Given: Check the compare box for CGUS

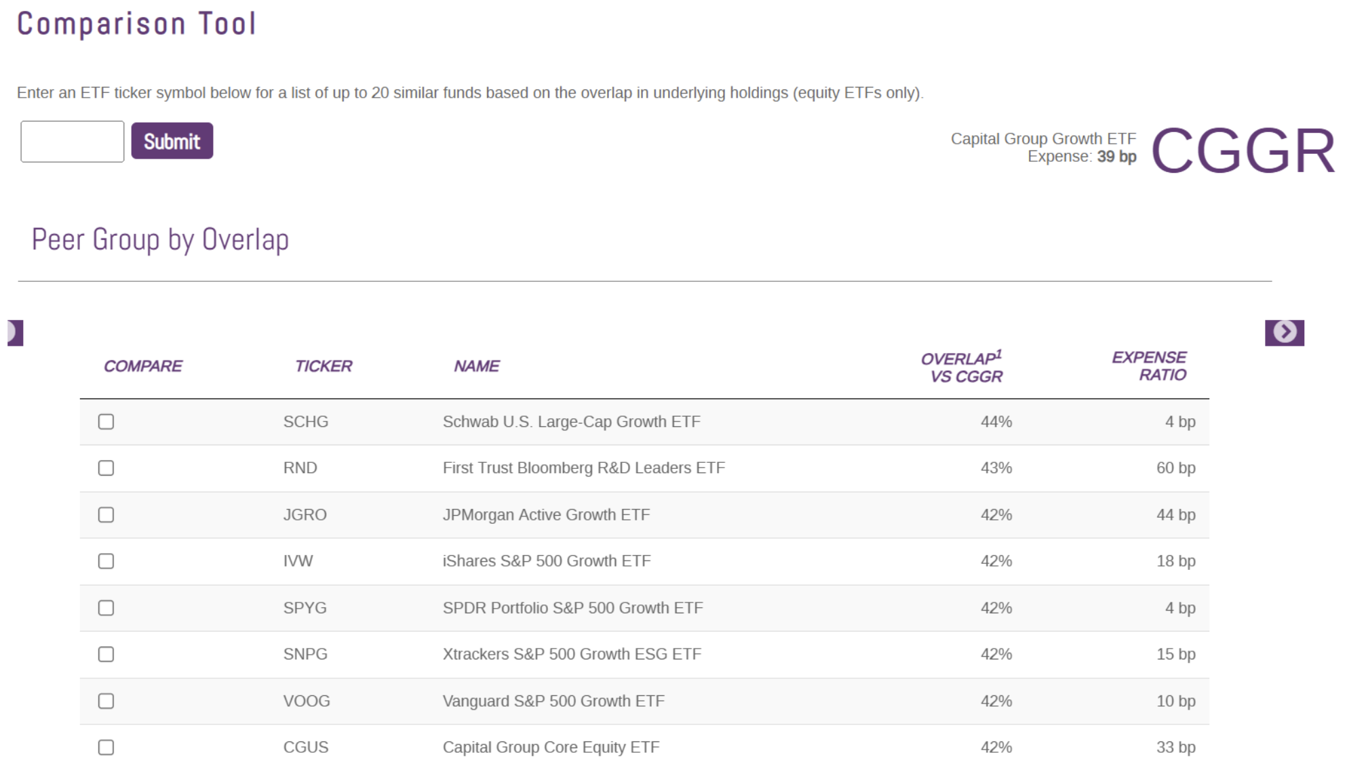Looking at the screenshot, I should 106,748.
